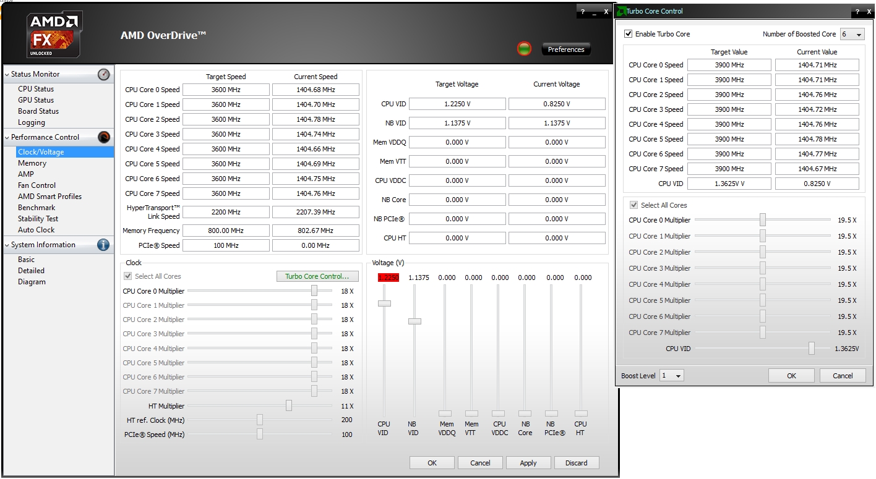Click the Mem VDDQ voltage slider handle
876x479 pixels.
pos(445,413)
